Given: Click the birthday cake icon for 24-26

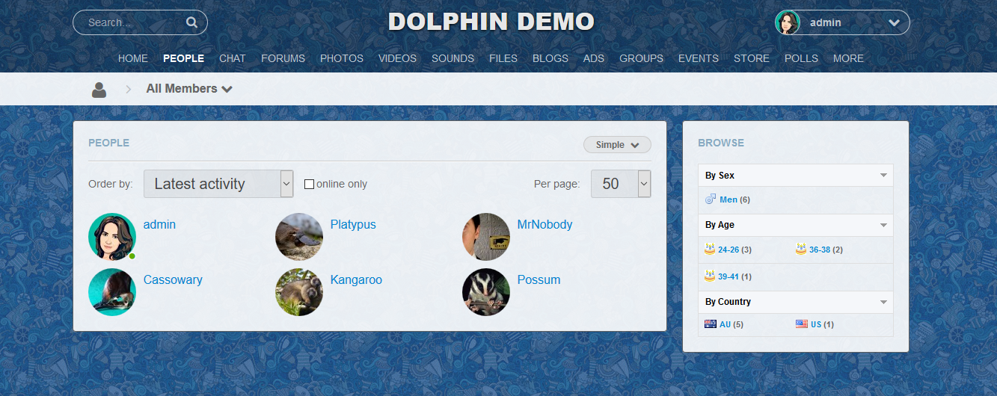Looking at the screenshot, I should (710, 249).
